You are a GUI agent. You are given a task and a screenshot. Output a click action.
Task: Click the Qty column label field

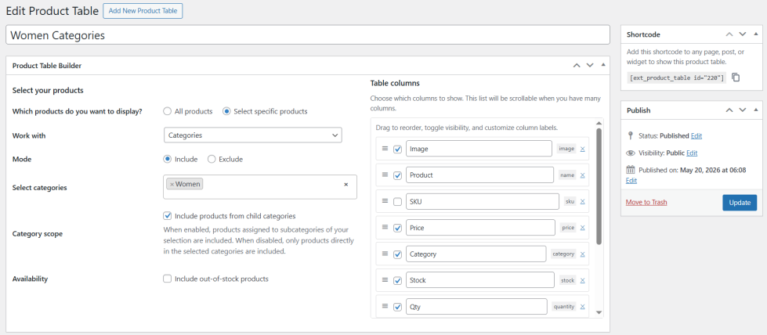(x=476, y=307)
